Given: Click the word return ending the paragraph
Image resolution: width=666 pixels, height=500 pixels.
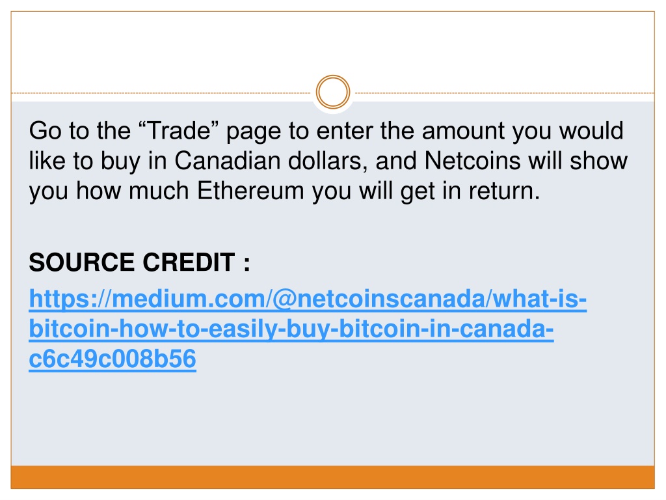Looking at the screenshot, I should [x=504, y=191].
